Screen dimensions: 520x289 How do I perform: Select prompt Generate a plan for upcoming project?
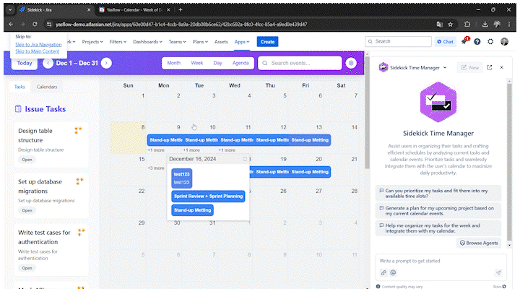coord(438,211)
